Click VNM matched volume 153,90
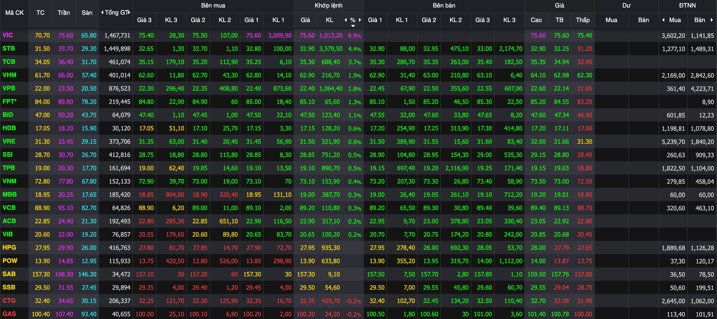 point(331,182)
